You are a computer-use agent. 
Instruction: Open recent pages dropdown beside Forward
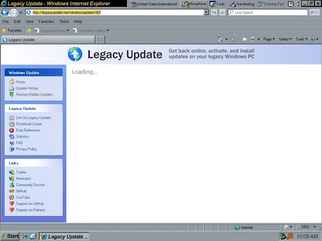20,13
